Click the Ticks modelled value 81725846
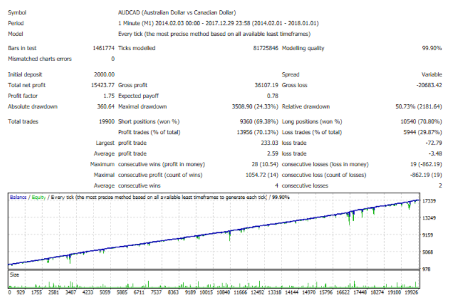 266,48
